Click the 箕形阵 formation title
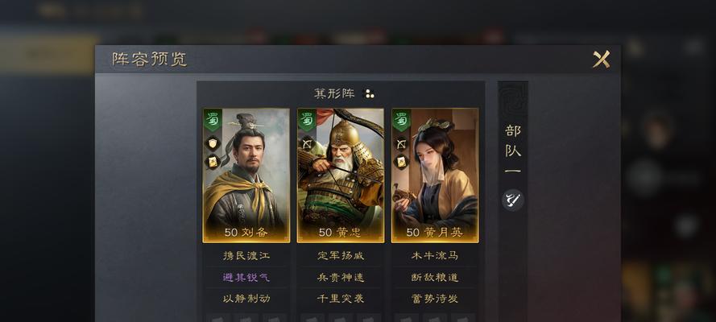Screen dimensions: 716x322 pos(334,94)
